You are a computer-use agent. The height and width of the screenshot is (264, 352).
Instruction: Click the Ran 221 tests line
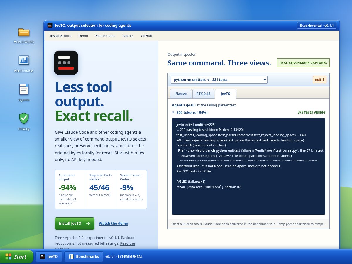coord(194,171)
